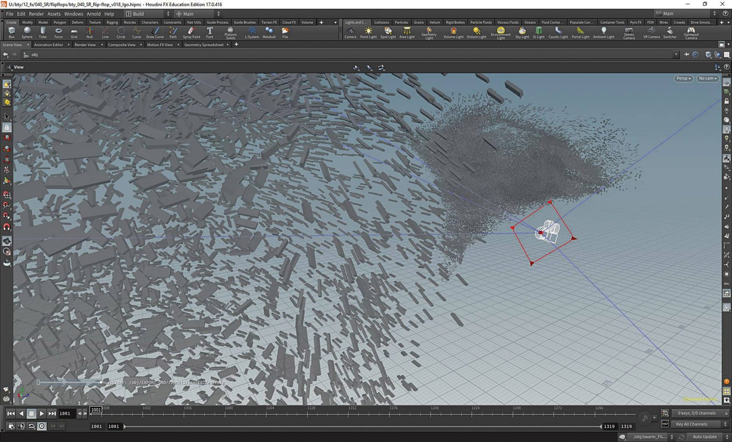
Task: Toggle real-time playback mode
Action: [32, 426]
